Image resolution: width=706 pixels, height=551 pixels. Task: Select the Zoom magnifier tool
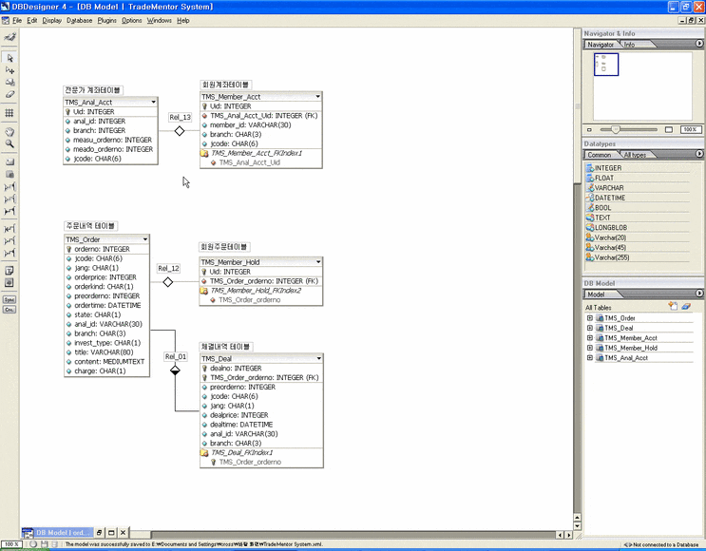pos(10,143)
